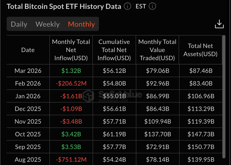
Task: Click the $109.94B value traded for Nov 2025
Action: 157,121
